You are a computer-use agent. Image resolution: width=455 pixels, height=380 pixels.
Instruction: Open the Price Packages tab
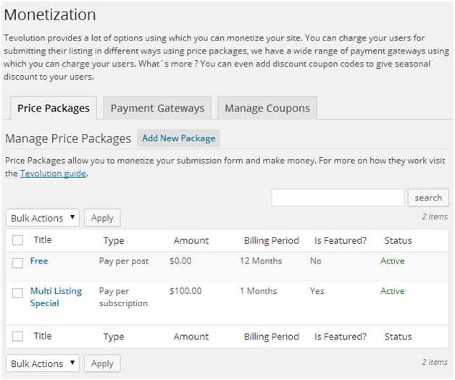pyautogui.click(x=54, y=109)
